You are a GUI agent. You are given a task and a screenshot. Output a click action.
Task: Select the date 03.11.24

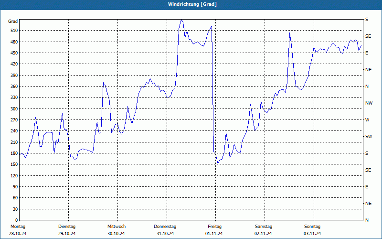(x=312, y=234)
